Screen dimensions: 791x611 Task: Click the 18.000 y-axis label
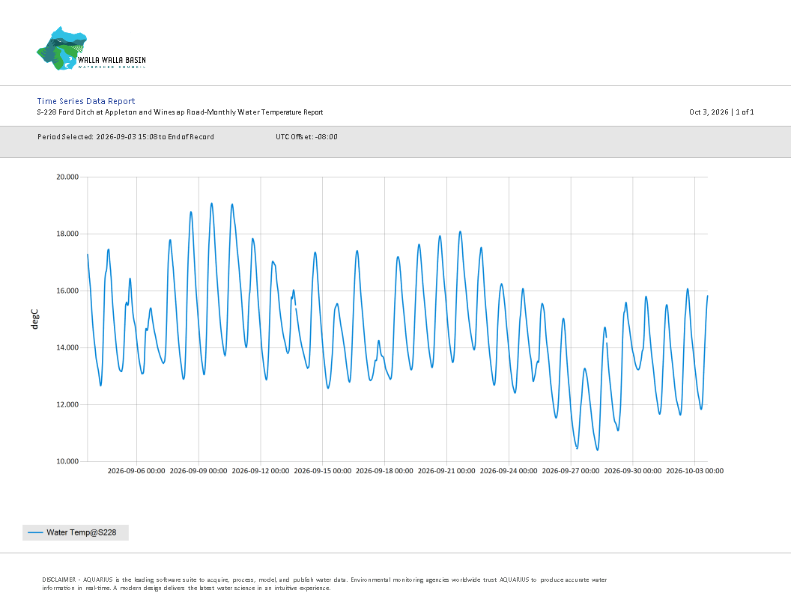67,234
